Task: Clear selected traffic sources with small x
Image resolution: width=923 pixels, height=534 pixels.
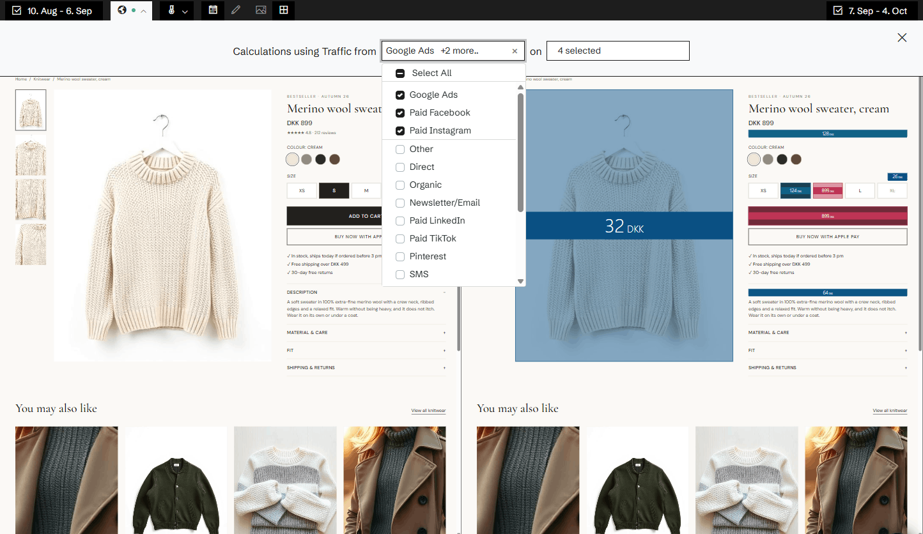Action: pos(515,51)
